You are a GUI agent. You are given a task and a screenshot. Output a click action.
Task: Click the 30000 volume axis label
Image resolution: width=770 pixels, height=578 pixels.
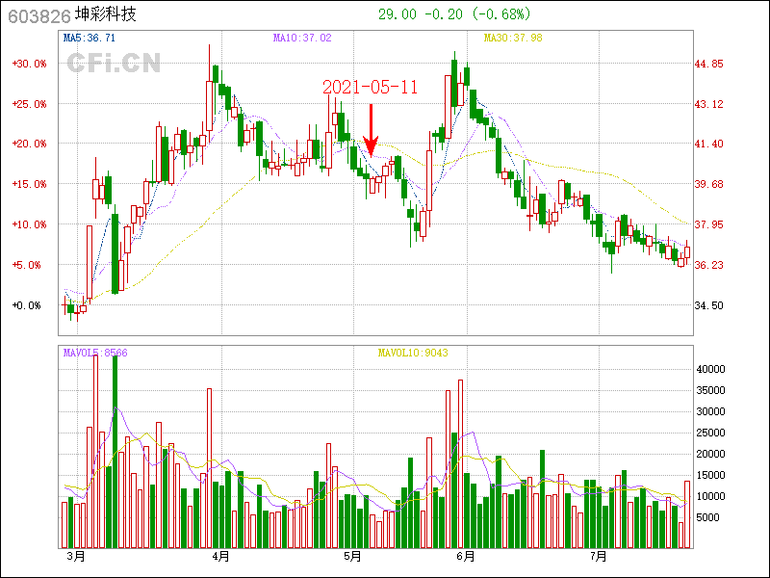[x=710, y=411]
